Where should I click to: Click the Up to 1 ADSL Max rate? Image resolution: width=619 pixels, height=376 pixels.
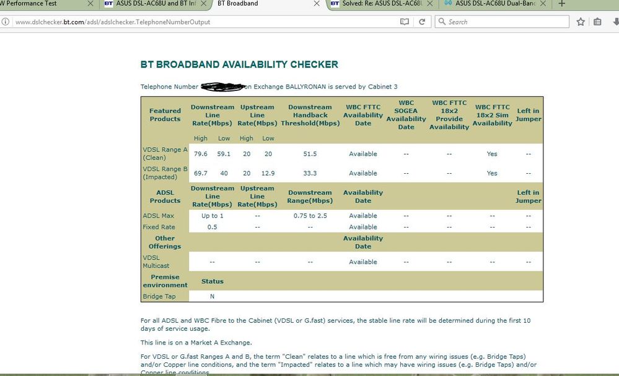pos(213,216)
